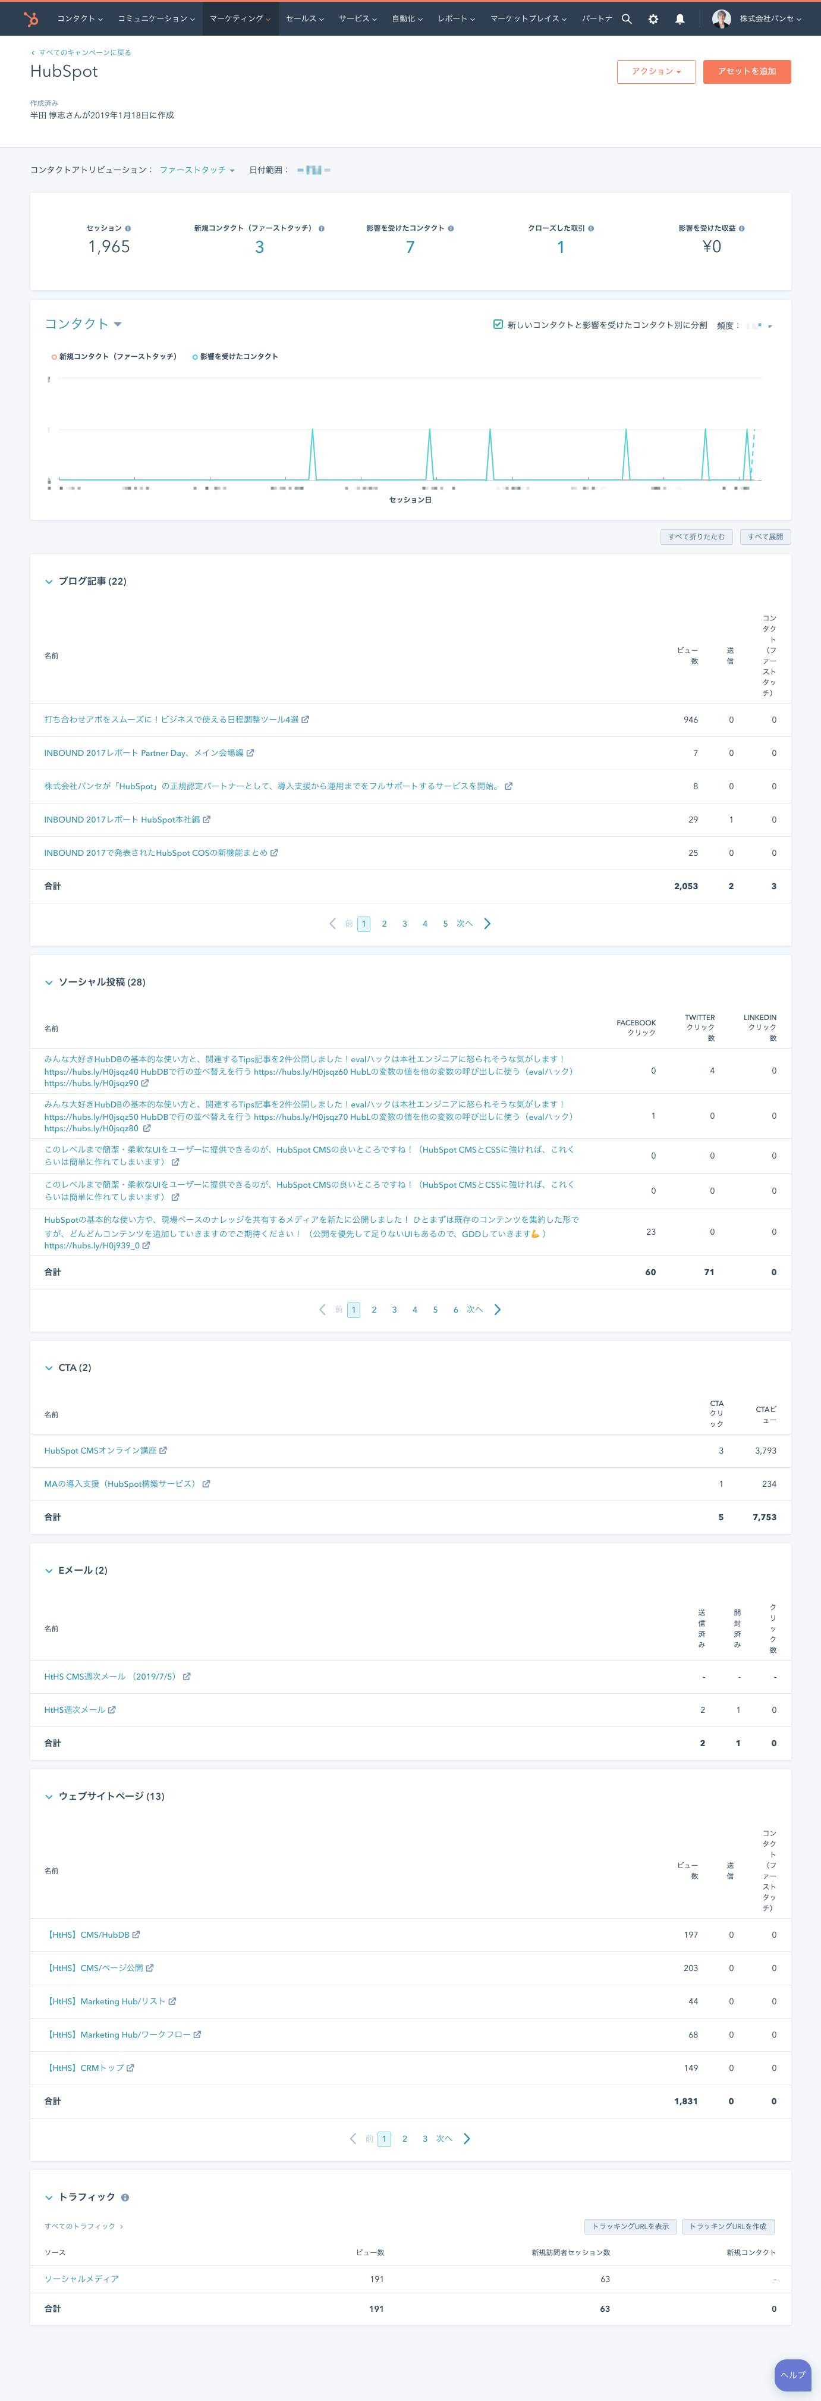Open settings gear icon in navbar
Image resolution: width=821 pixels, height=2401 pixels.
[652, 18]
